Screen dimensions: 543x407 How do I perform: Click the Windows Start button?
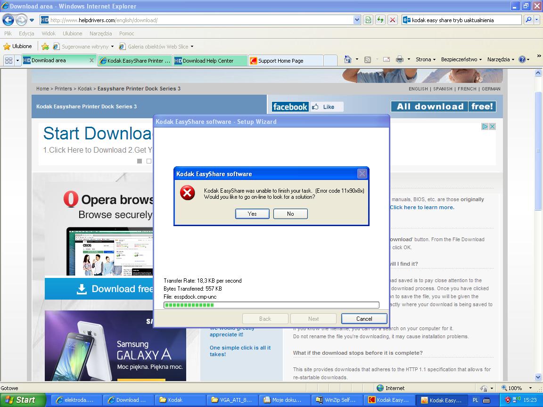[23, 400]
